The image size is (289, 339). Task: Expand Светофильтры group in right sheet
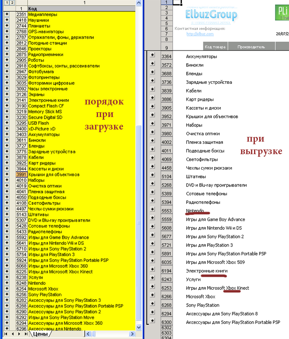coord(152,158)
